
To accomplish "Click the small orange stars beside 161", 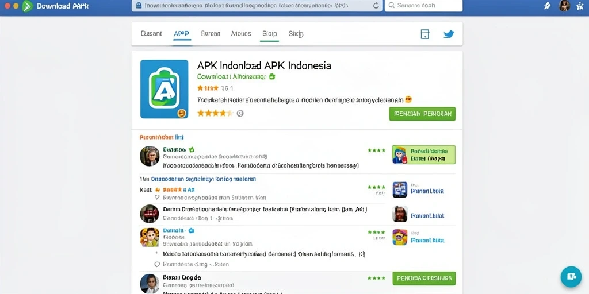I will pos(208,88).
